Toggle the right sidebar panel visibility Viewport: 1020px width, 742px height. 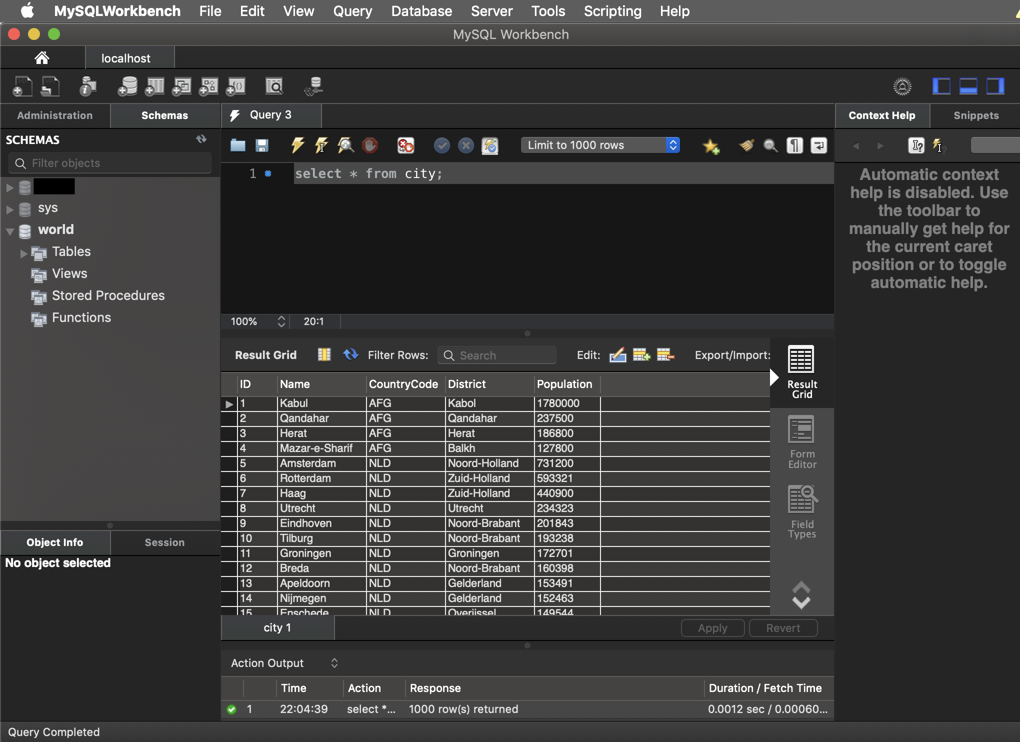click(995, 86)
